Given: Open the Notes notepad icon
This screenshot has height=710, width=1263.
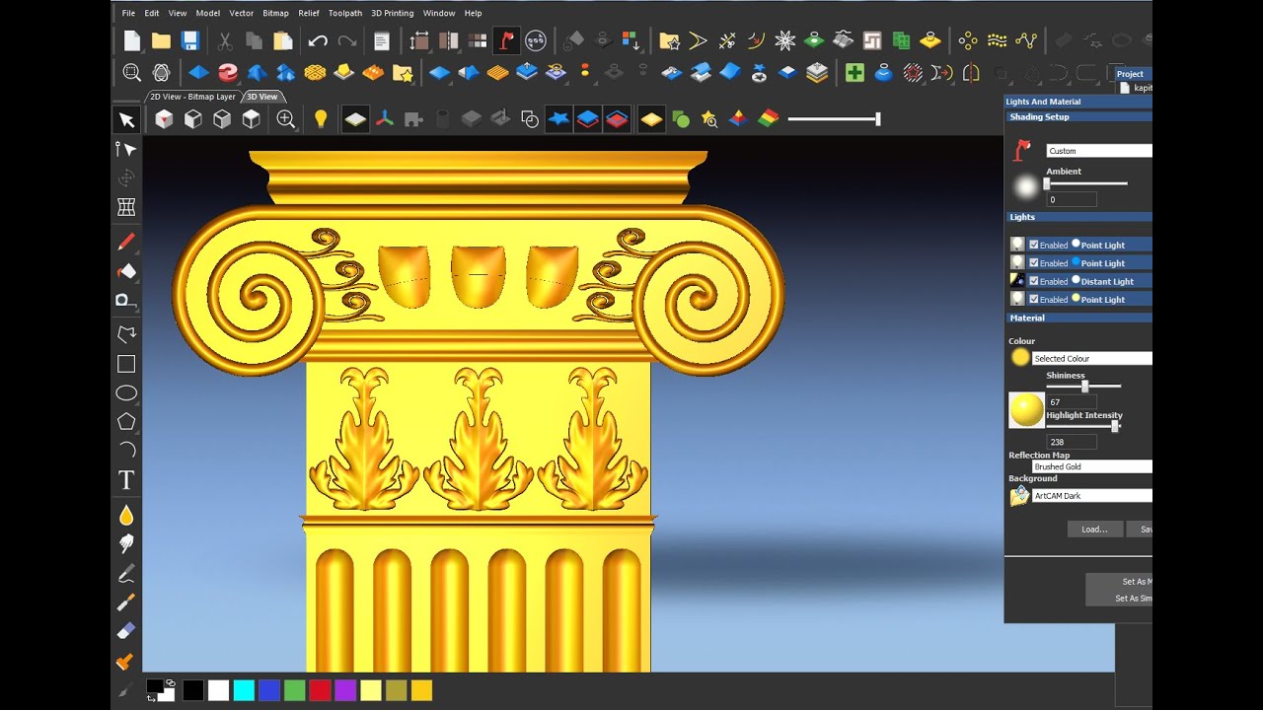Looking at the screenshot, I should (381, 40).
